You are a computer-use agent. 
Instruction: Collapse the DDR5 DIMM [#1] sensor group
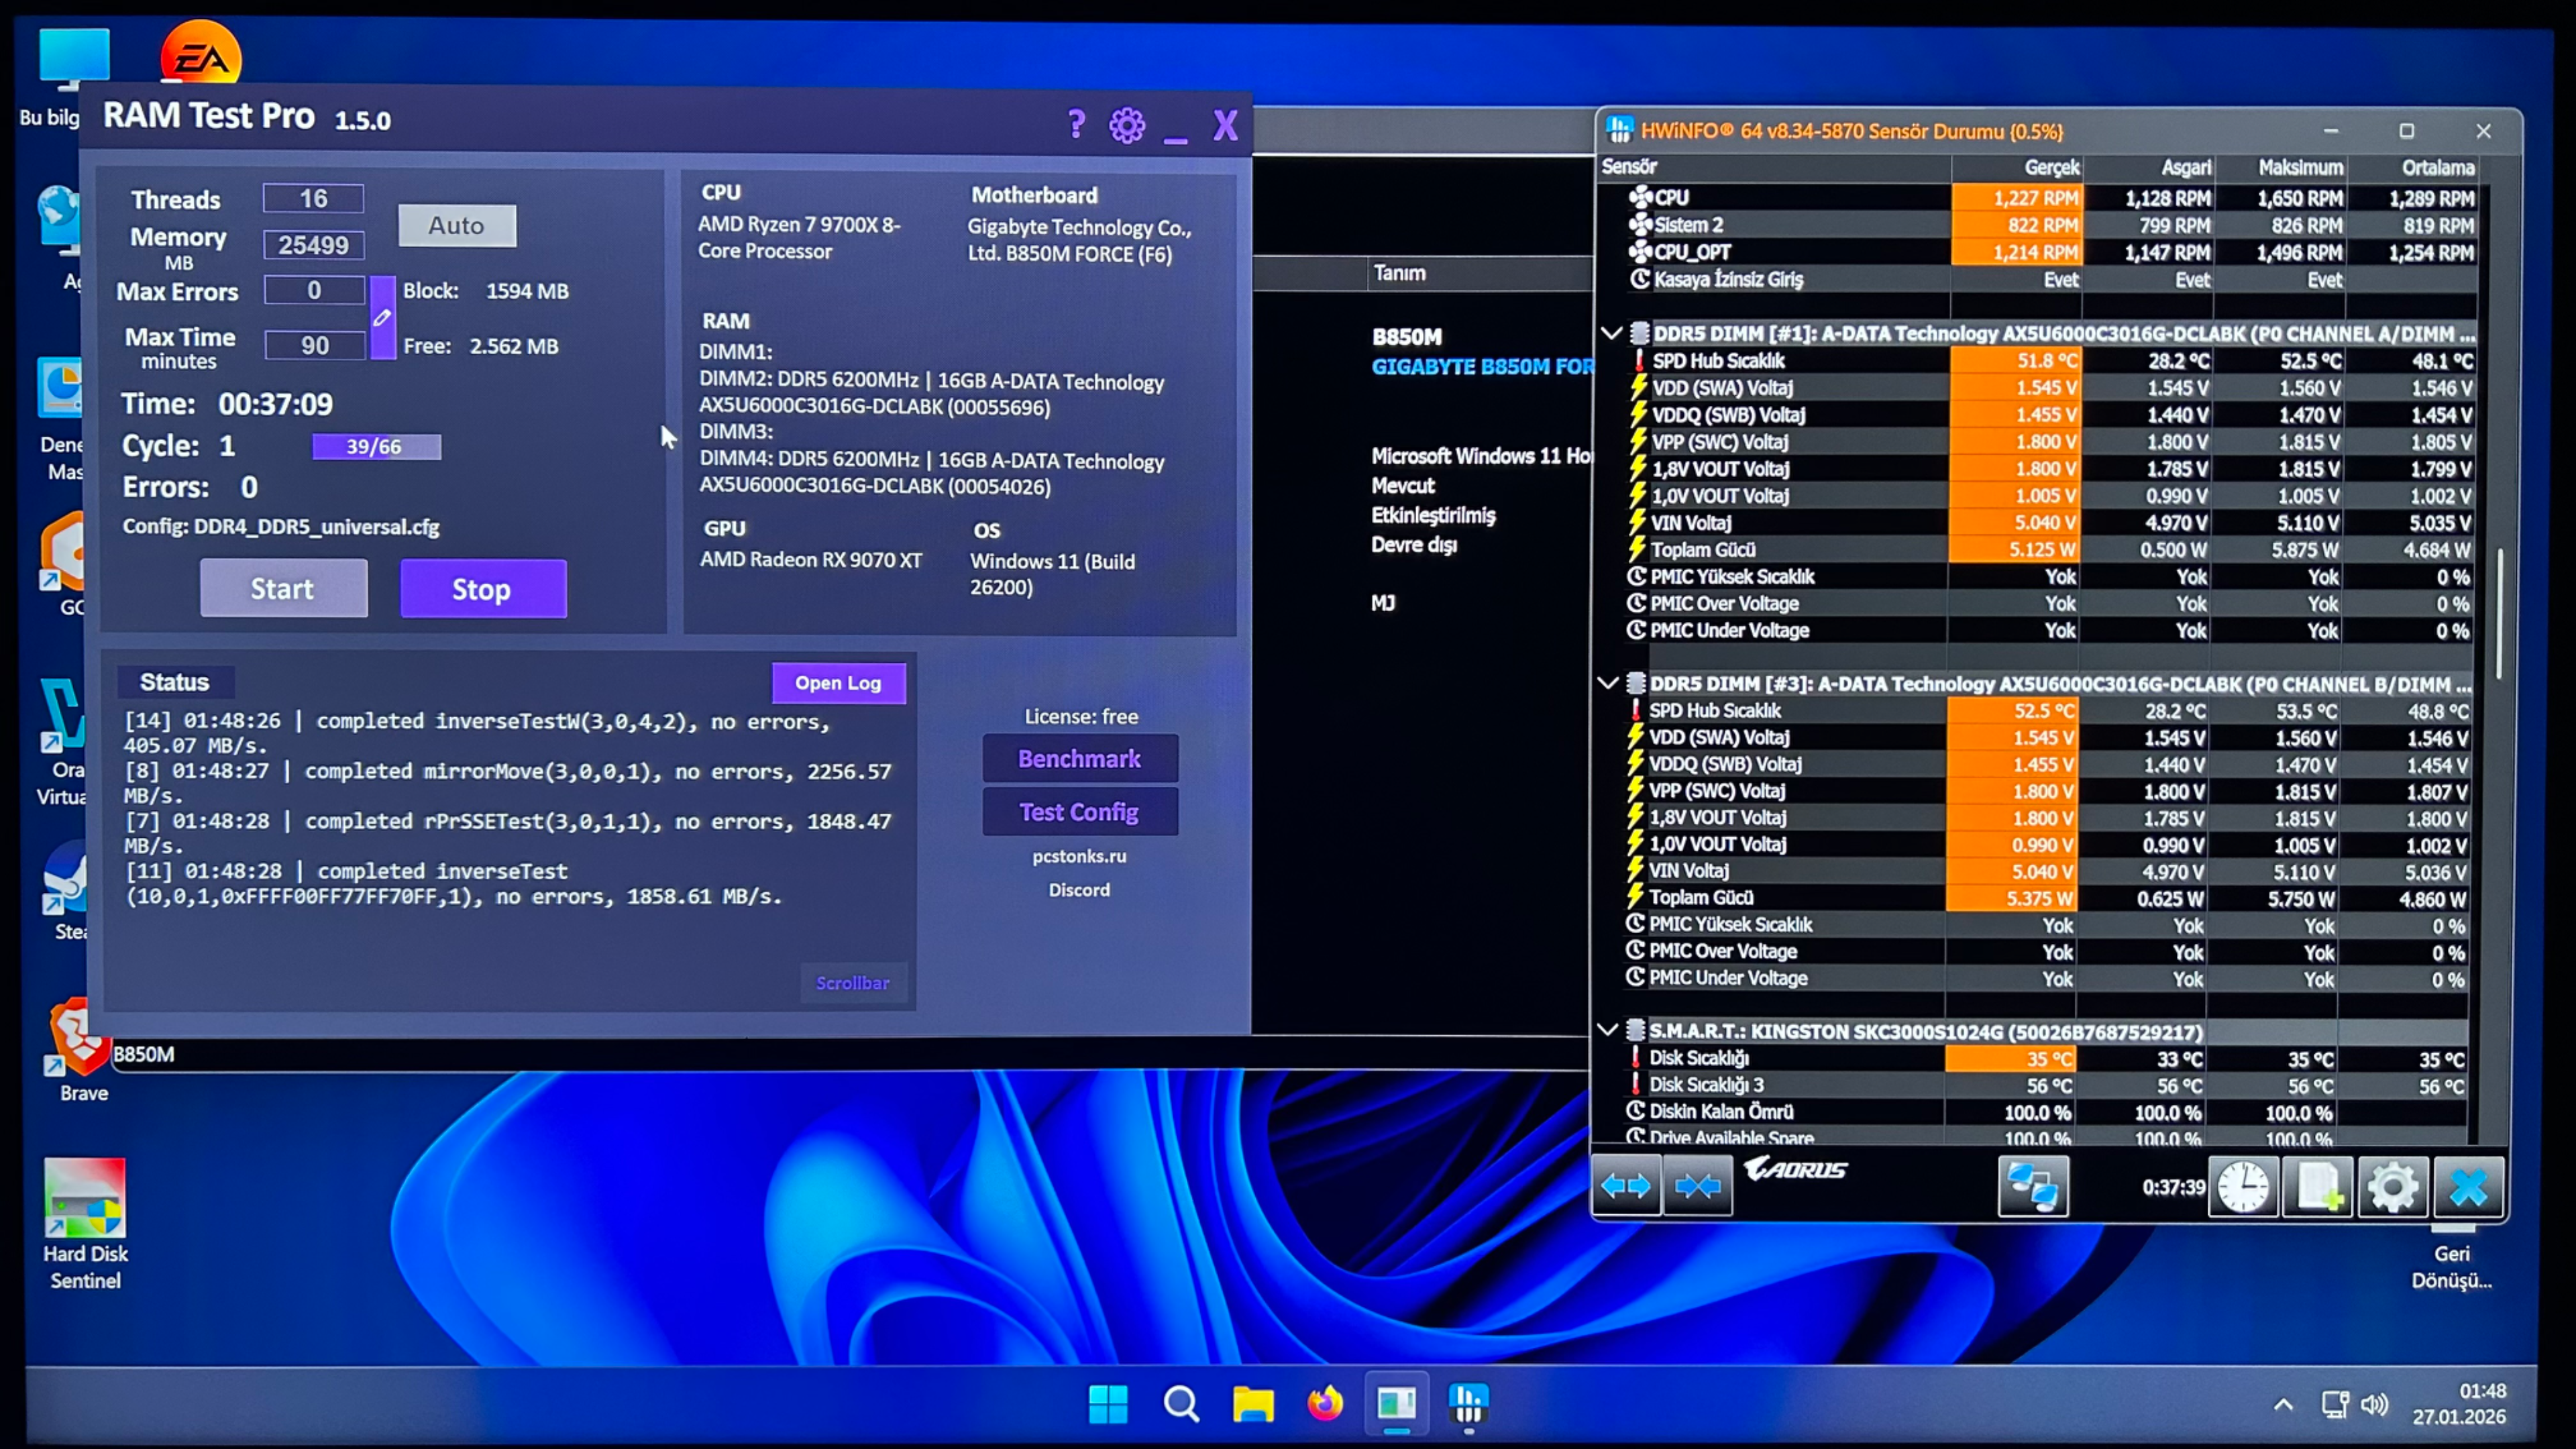(1611, 333)
